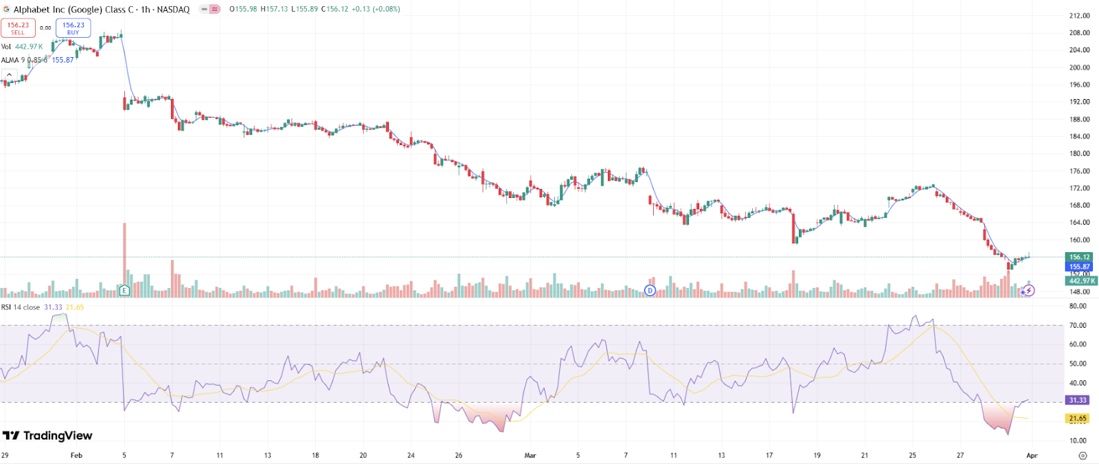1099x464 pixels.
Task: Open the Alphabet Inc Class C symbol title
Action: click(102, 10)
